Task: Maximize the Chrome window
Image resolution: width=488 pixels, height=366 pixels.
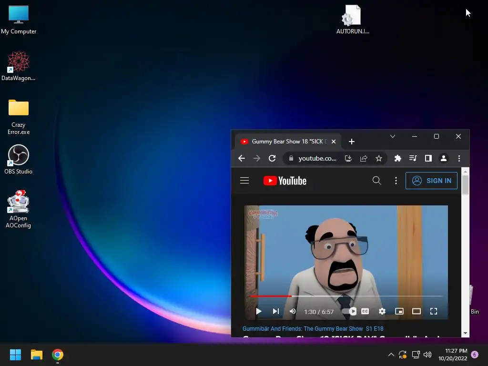Action: coord(437,136)
